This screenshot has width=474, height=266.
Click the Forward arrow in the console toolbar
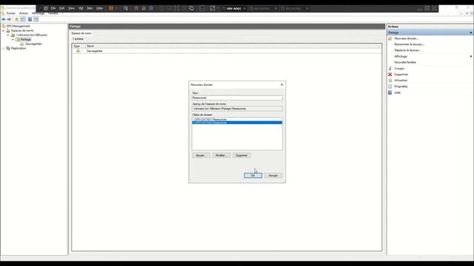(9, 19)
